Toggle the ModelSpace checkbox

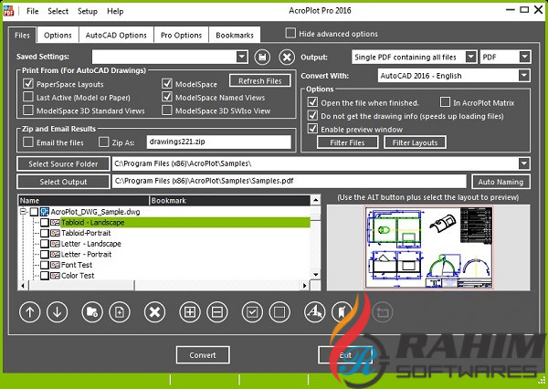[x=167, y=83]
